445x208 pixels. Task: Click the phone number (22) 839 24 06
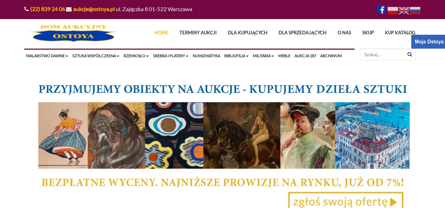point(48,9)
